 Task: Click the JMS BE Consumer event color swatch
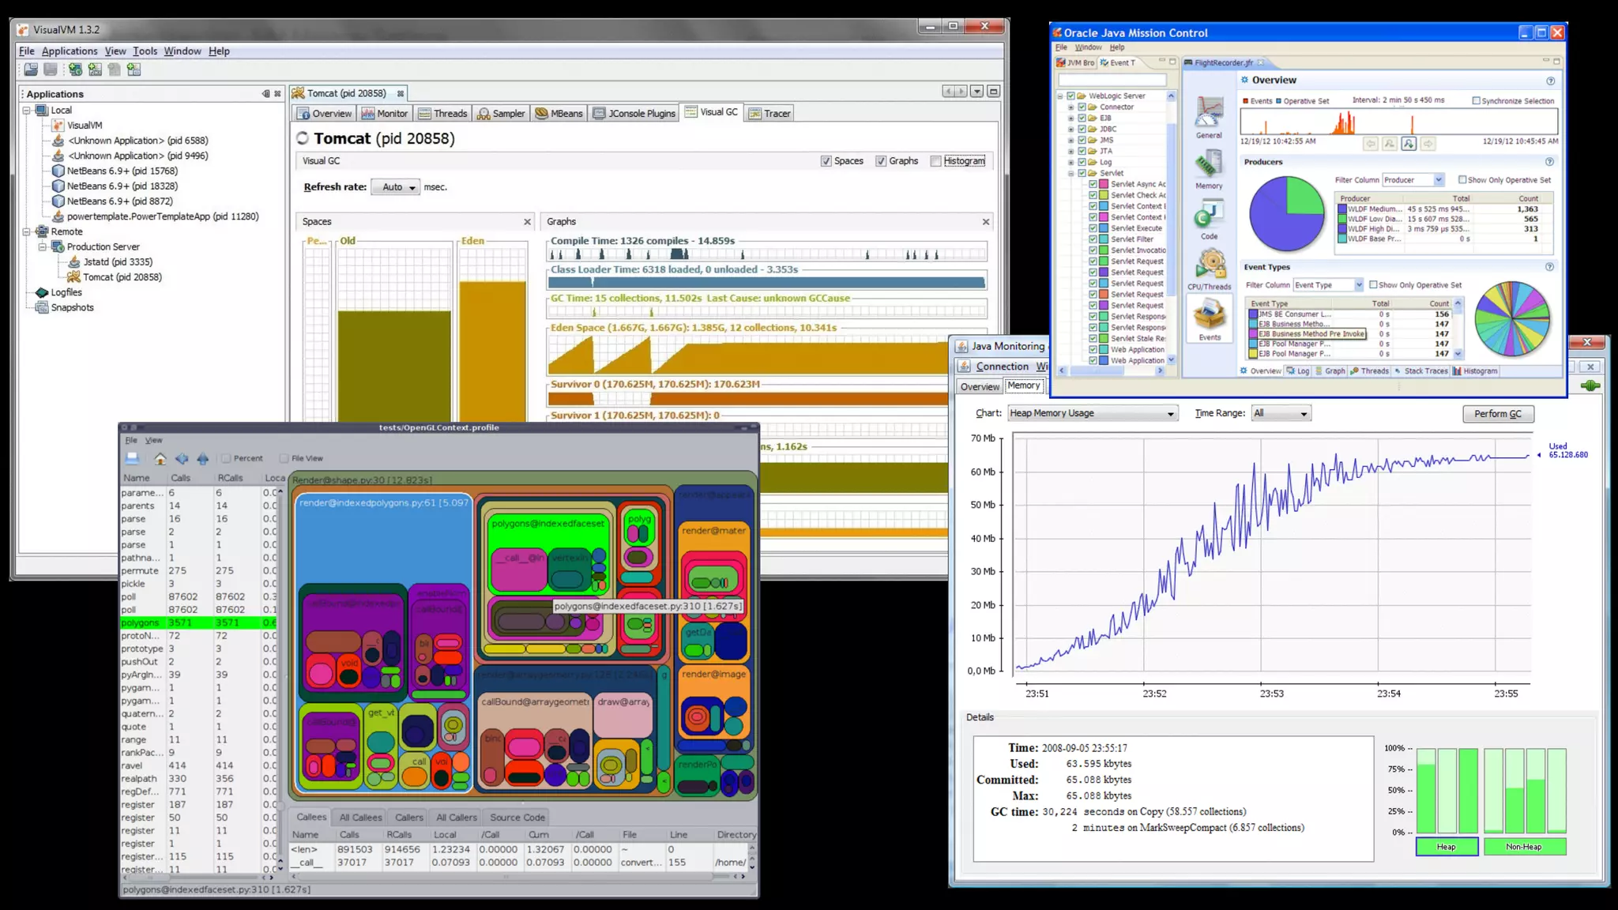(x=1253, y=314)
